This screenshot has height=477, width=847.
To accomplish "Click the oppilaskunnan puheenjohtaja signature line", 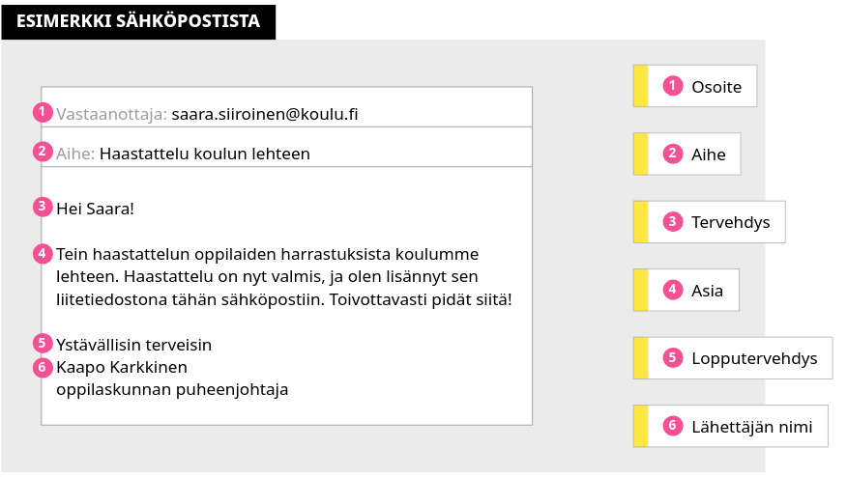I will [x=172, y=389].
